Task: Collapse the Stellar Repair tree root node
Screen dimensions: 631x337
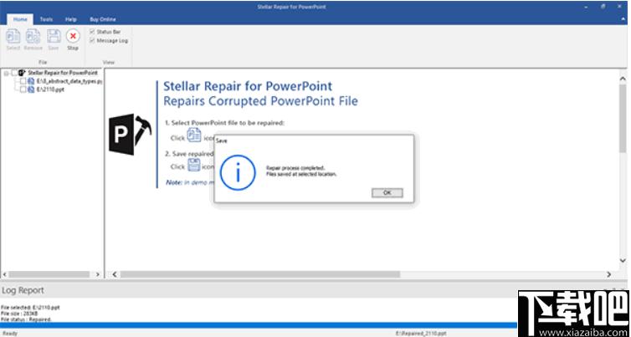Action: coord(6,74)
